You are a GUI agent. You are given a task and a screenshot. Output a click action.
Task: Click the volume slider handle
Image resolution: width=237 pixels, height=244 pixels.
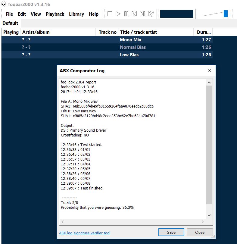[x=226, y=14]
